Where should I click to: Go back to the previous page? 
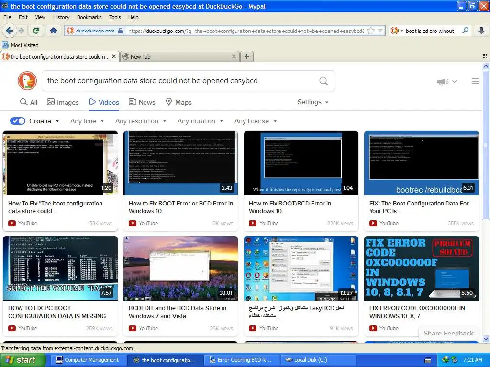[9, 31]
